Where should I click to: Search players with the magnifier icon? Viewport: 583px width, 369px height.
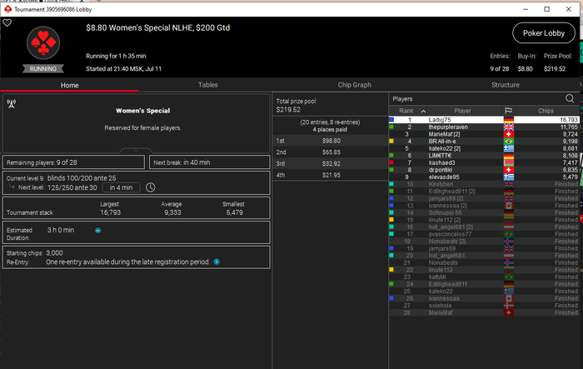pyautogui.click(x=570, y=98)
